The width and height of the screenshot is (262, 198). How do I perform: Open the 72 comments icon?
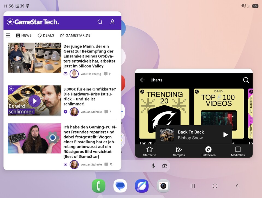coord(106,164)
